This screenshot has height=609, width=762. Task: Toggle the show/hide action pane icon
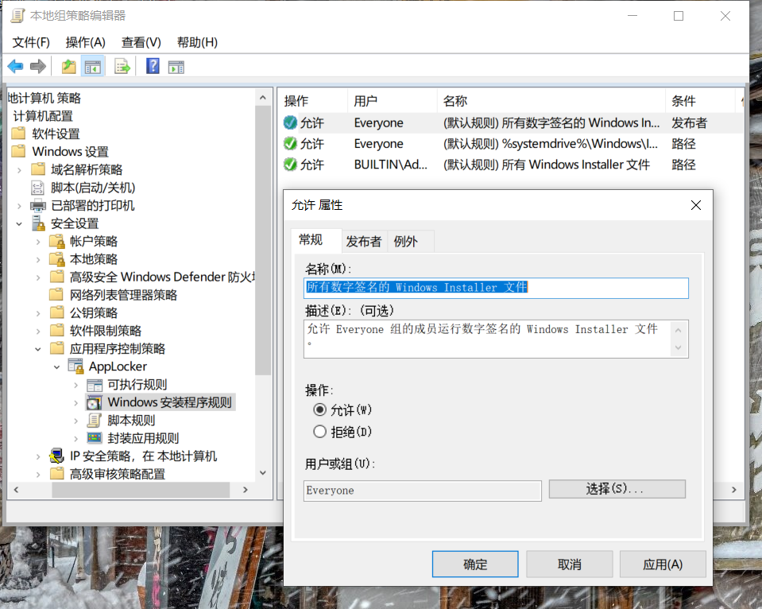(x=176, y=67)
